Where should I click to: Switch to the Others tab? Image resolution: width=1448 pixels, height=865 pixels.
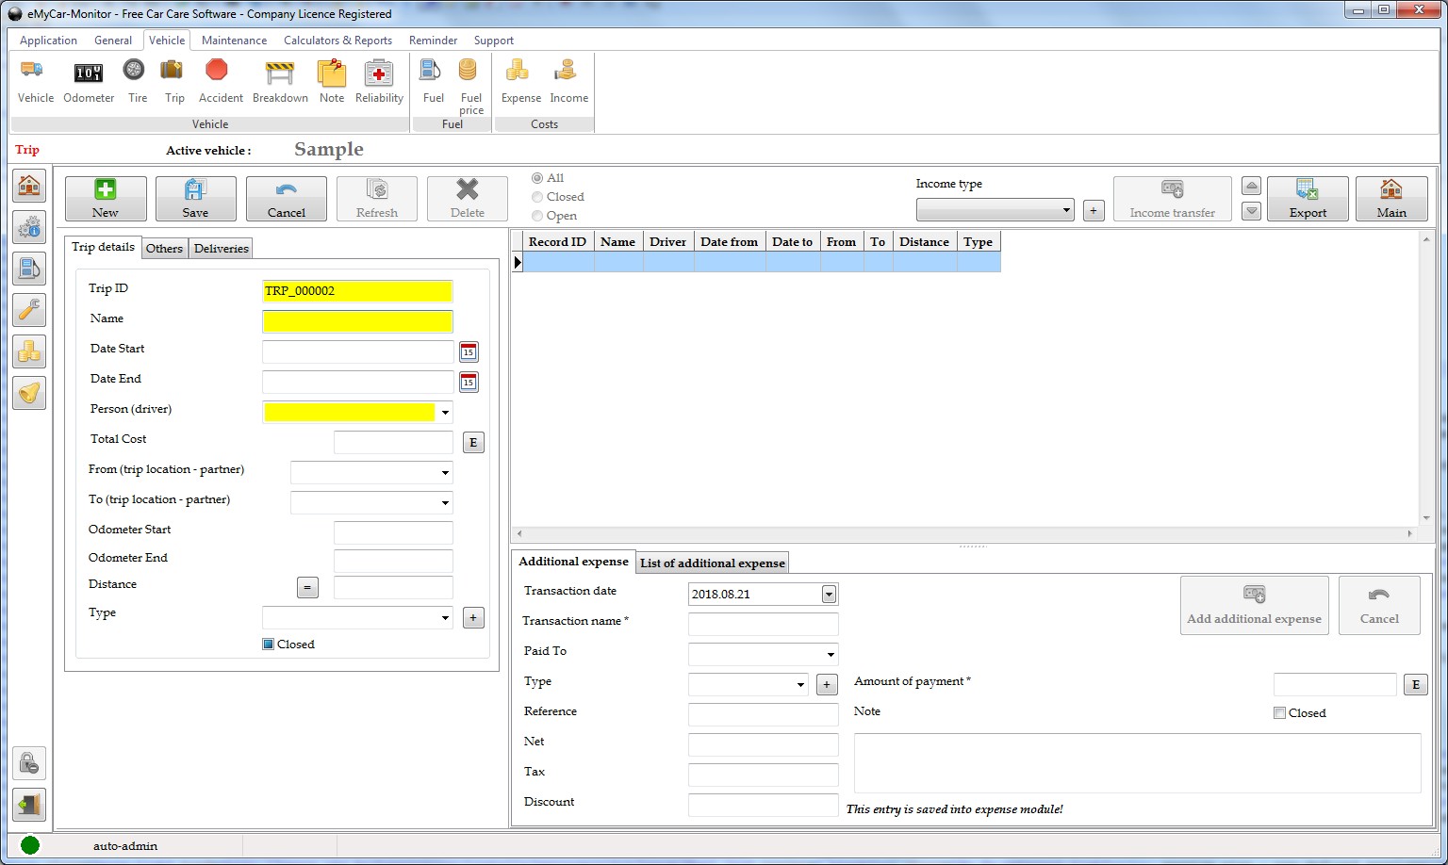(164, 249)
